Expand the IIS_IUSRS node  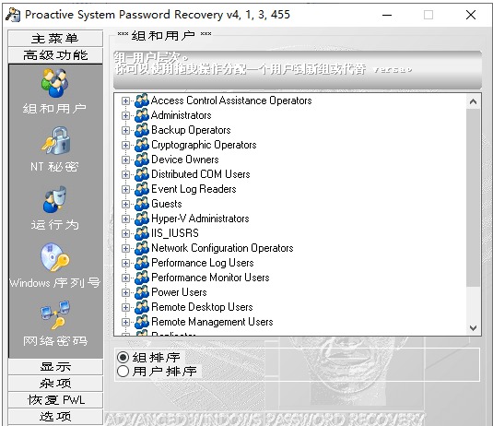[125, 233]
